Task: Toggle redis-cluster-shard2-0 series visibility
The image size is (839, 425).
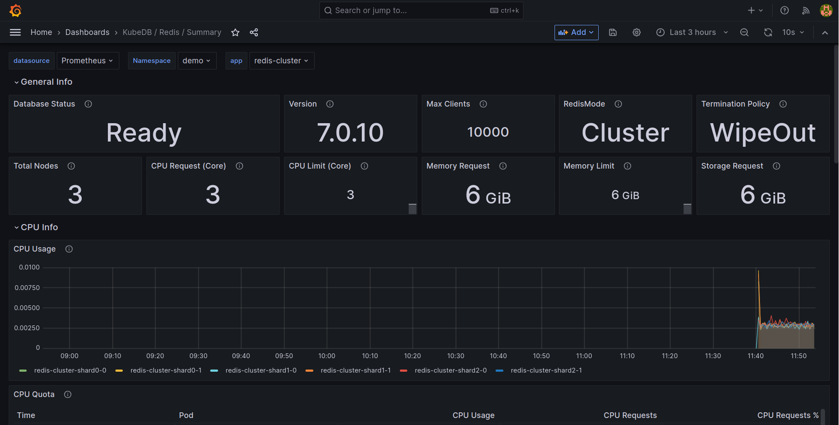Action: point(451,370)
